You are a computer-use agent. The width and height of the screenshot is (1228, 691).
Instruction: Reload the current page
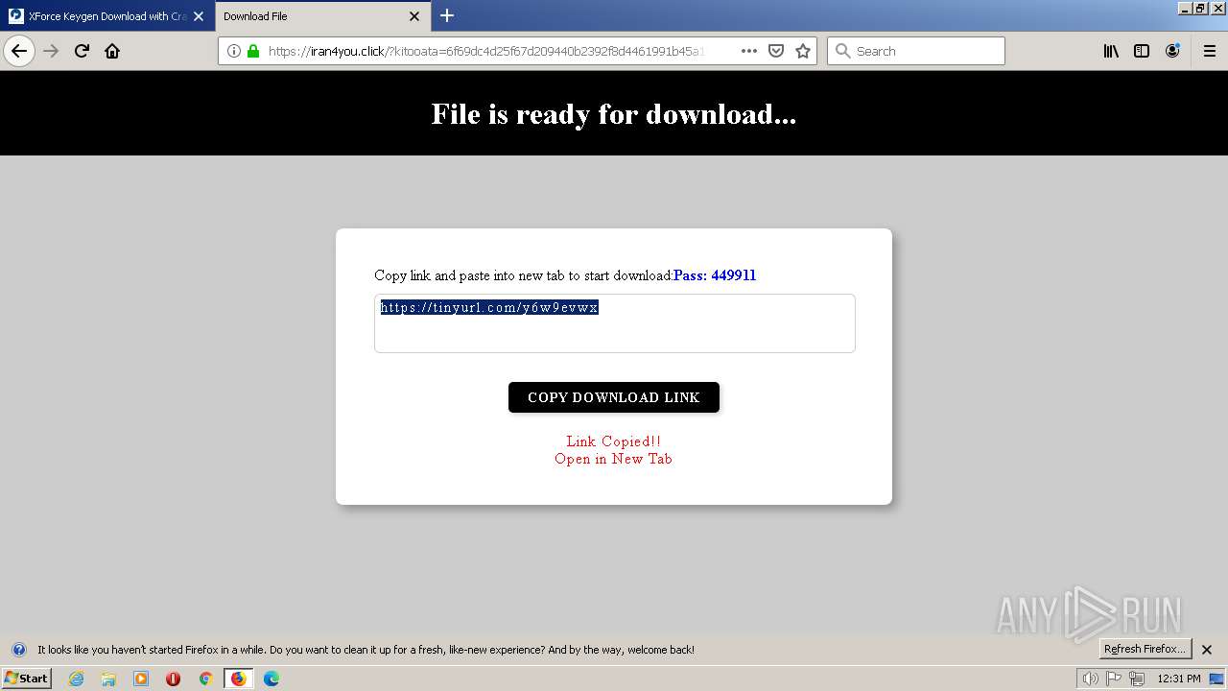(x=82, y=51)
